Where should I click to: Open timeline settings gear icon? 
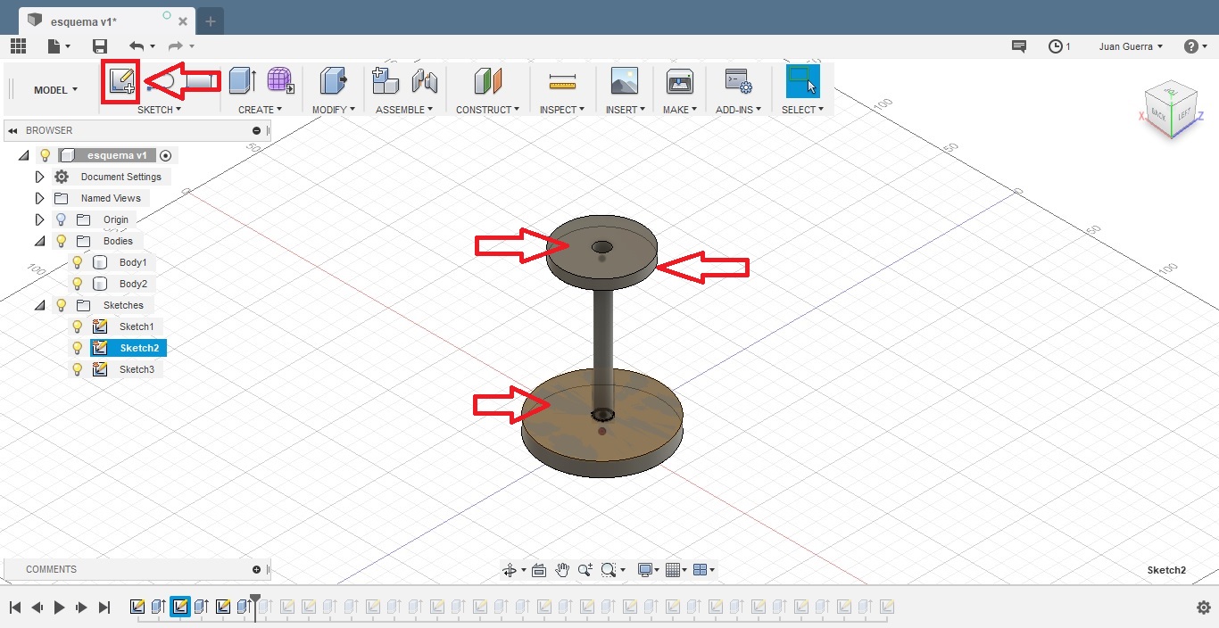click(1203, 607)
